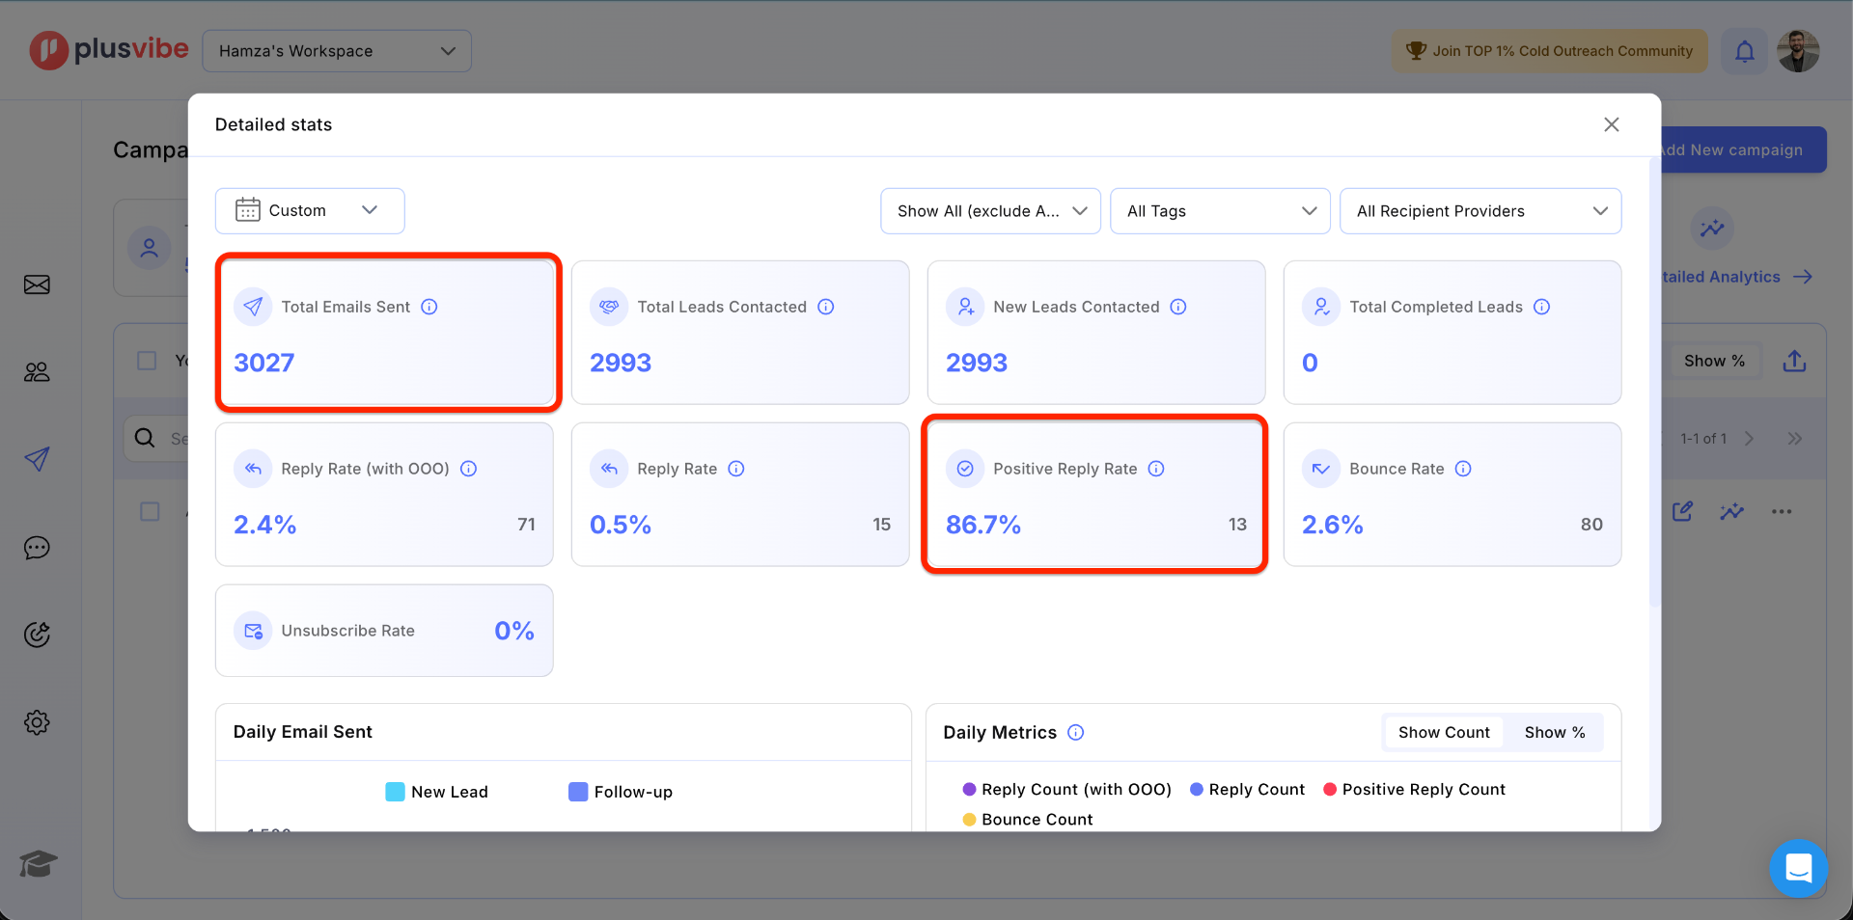Switch Daily Metrics to Show %
This screenshot has width=1853, height=920.
point(1554,732)
